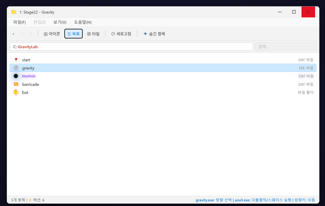Open the 편집(E) menu
This screenshot has width=325, height=206.
click(40, 22)
